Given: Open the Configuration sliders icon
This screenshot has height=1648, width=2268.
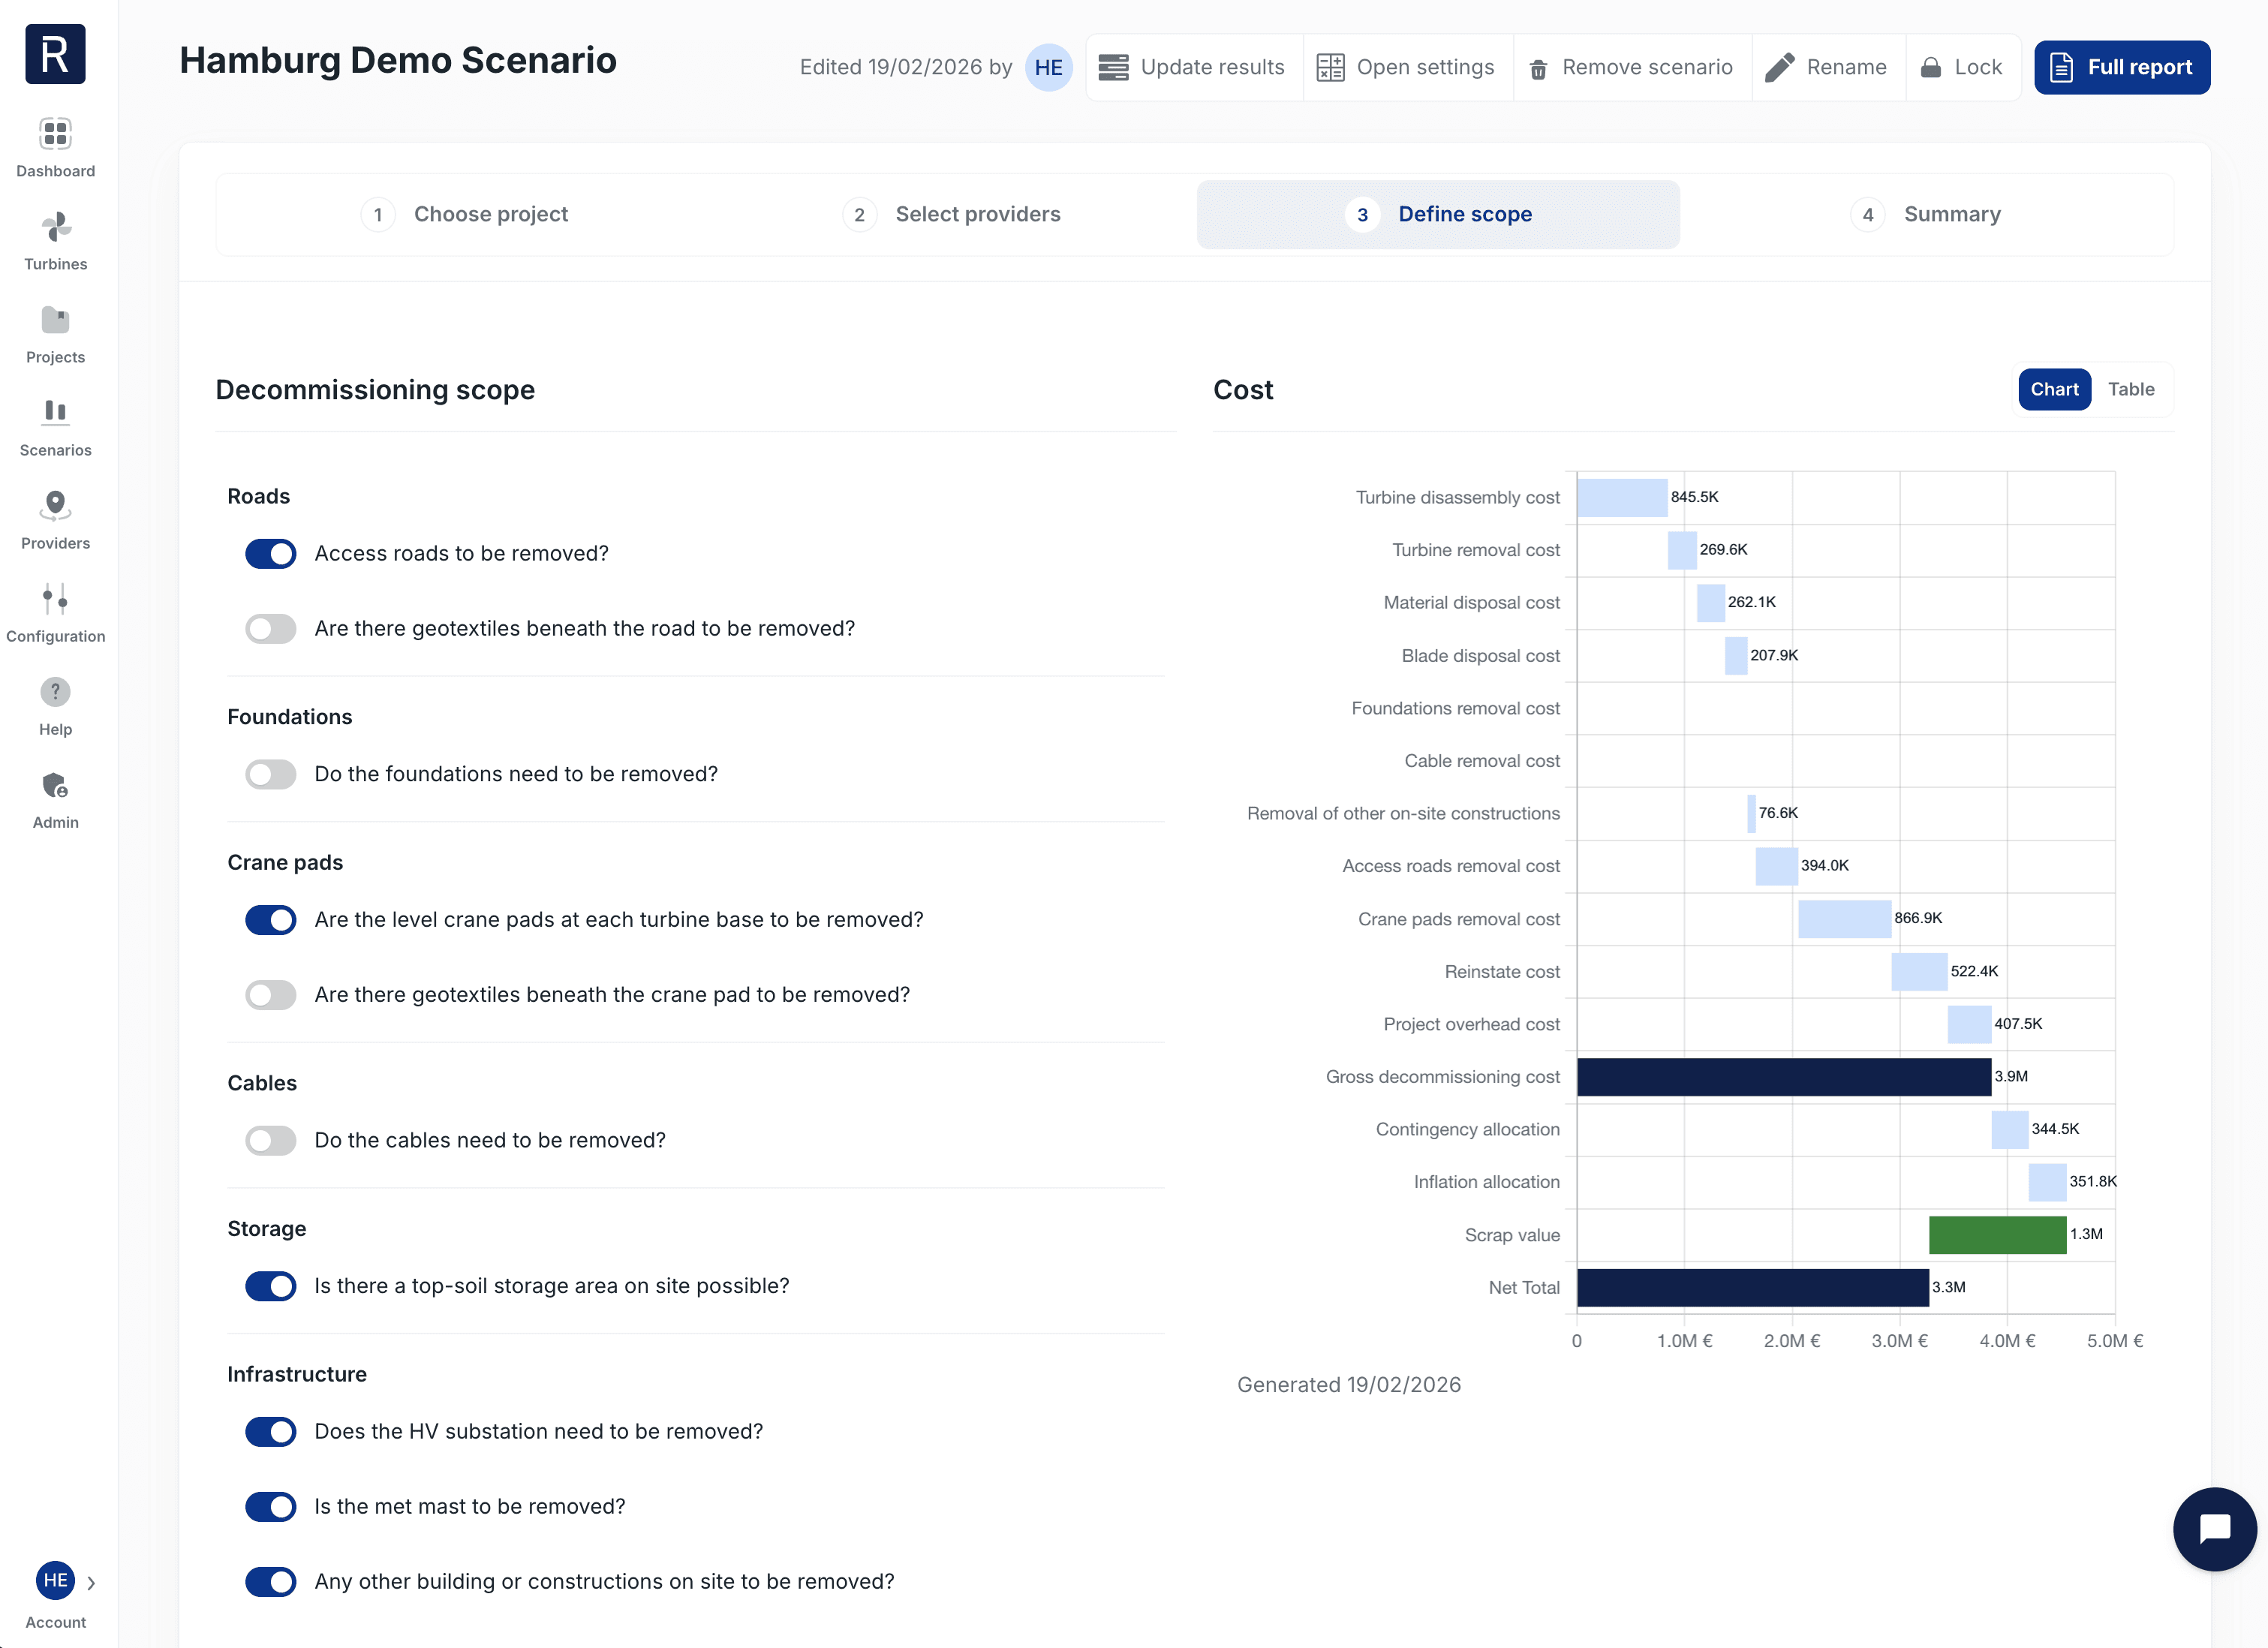Looking at the screenshot, I should coord(55,599).
